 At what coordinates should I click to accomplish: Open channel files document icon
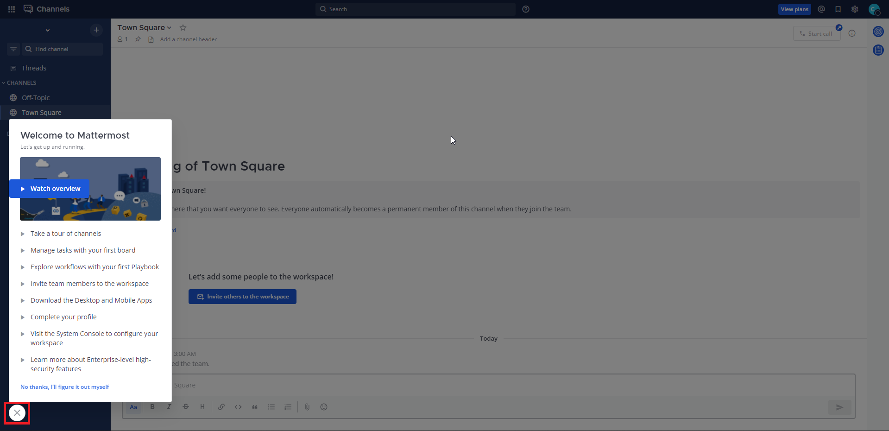[x=151, y=39]
